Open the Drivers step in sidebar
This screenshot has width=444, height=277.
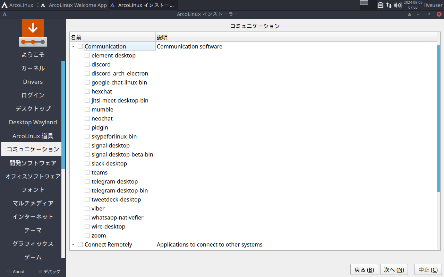point(33,82)
